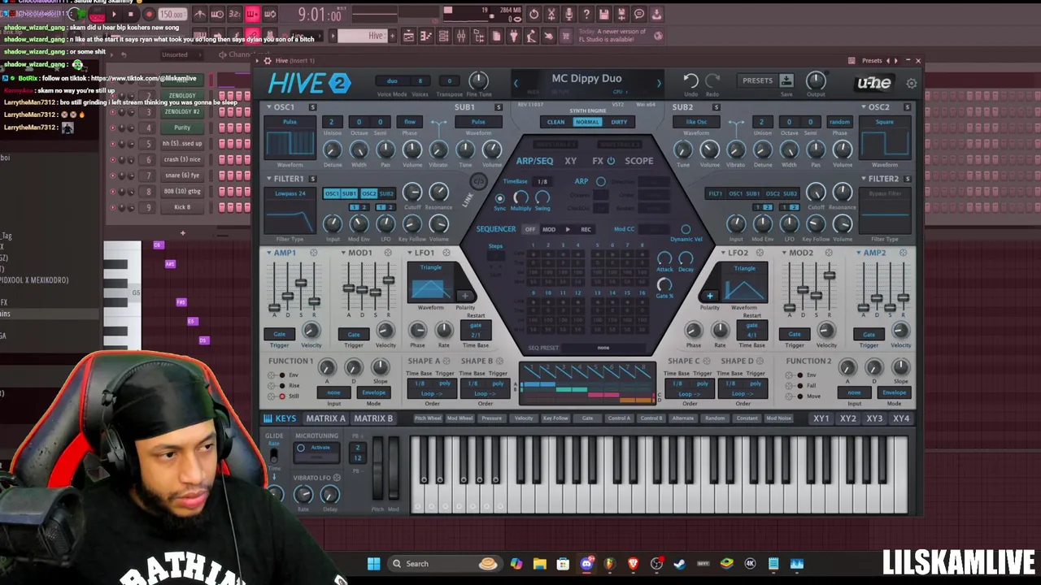Click the Mod Wheel source button
This screenshot has height=585, width=1041.
pyautogui.click(x=460, y=418)
